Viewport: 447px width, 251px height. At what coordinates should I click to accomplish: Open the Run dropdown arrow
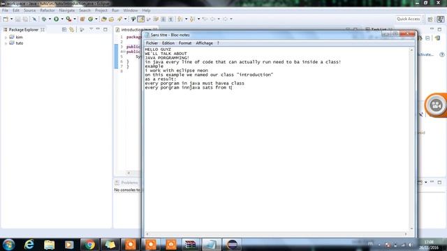click(x=62, y=19)
